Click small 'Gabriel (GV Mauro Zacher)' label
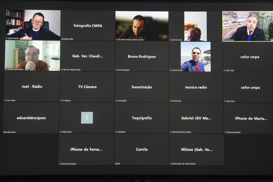This screenshot has width=273, height=182. 181,132
